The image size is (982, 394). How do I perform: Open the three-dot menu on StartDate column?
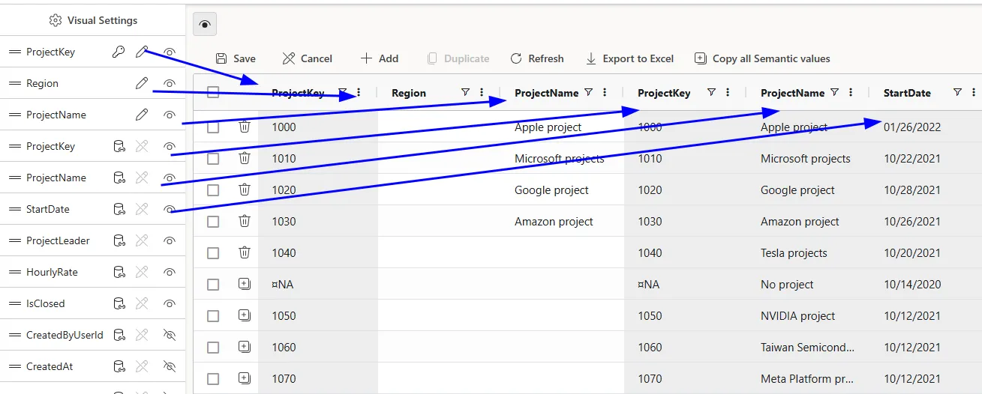click(974, 93)
